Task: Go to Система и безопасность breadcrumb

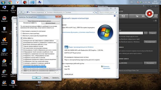Action: click(55, 12)
